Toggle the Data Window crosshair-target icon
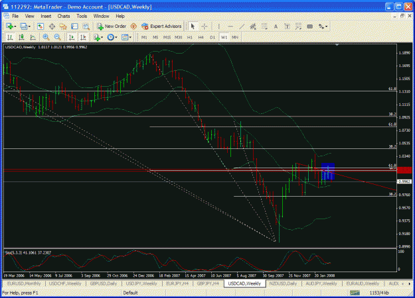 tap(52, 26)
